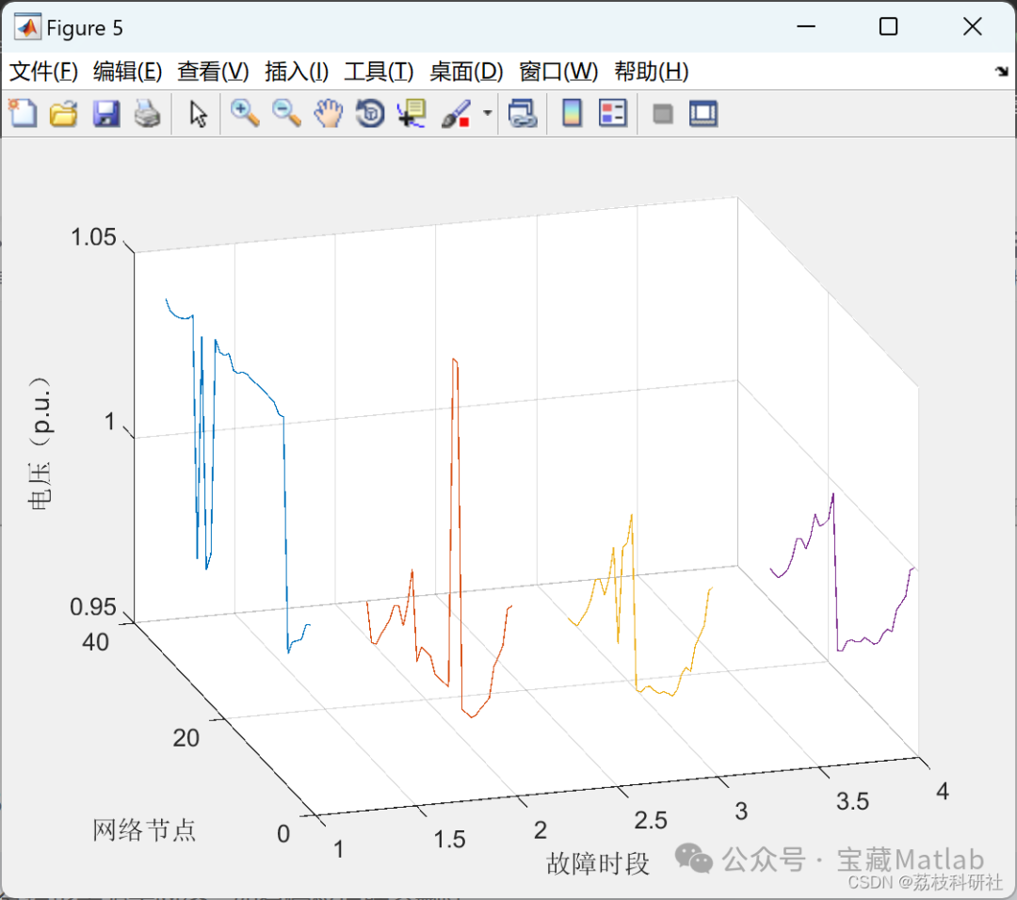Minimize the Figure 5 window

(805, 26)
